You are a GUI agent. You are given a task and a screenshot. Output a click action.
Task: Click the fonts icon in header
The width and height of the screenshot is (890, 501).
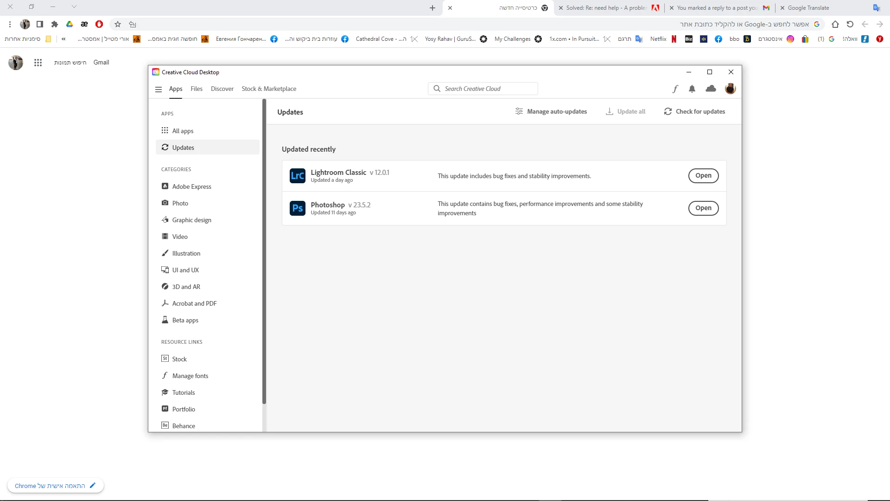coord(675,89)
